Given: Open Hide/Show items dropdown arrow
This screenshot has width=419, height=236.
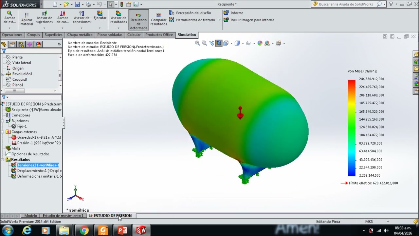Looking at the screenshot, I should 254,43.
